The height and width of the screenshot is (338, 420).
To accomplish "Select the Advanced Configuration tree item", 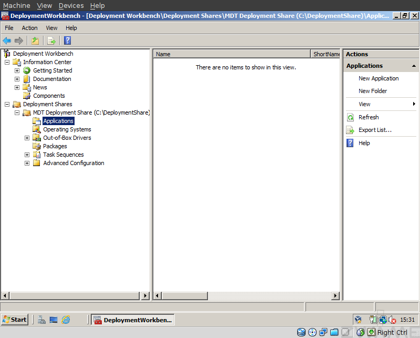I will [73, 163].
